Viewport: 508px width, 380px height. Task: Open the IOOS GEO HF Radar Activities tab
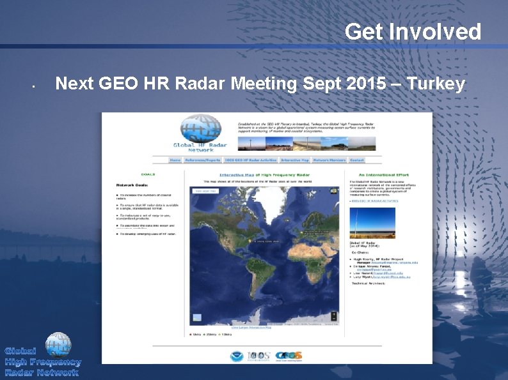(x=251, y=160)
